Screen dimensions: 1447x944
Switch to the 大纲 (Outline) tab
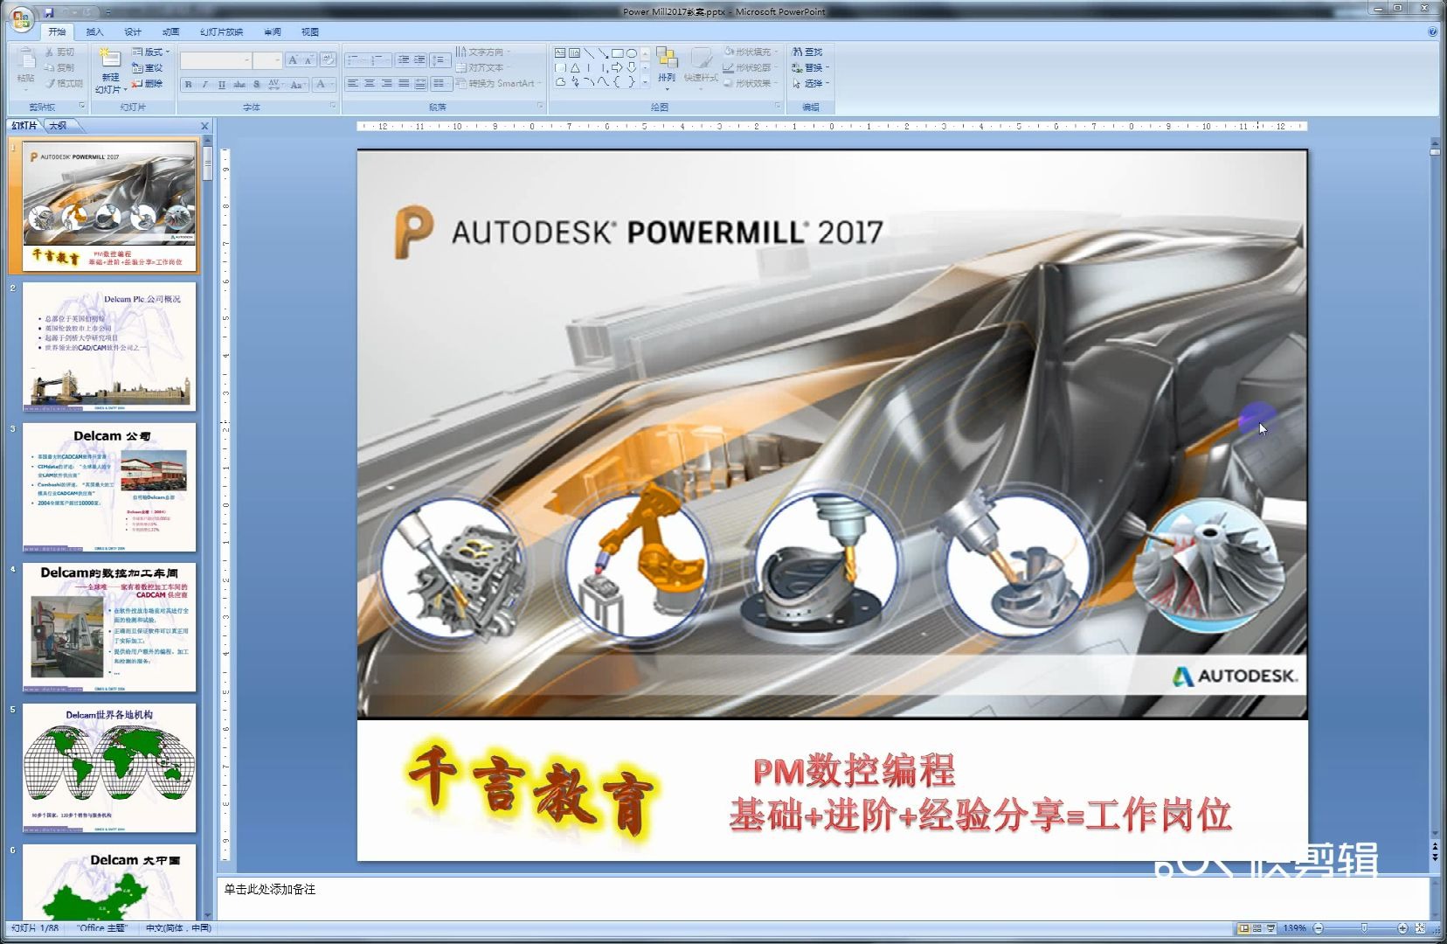click(59, 125)
